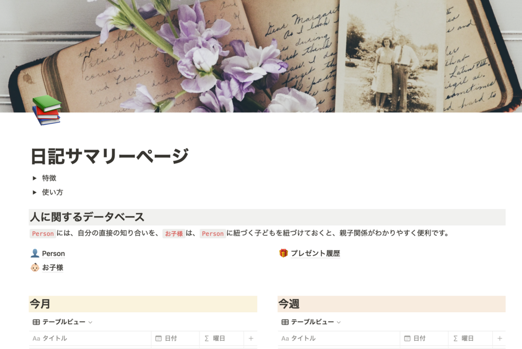Open the Person page silhouette icon
The width and height of the screenshot is (522, 349).
click(35, 253)
